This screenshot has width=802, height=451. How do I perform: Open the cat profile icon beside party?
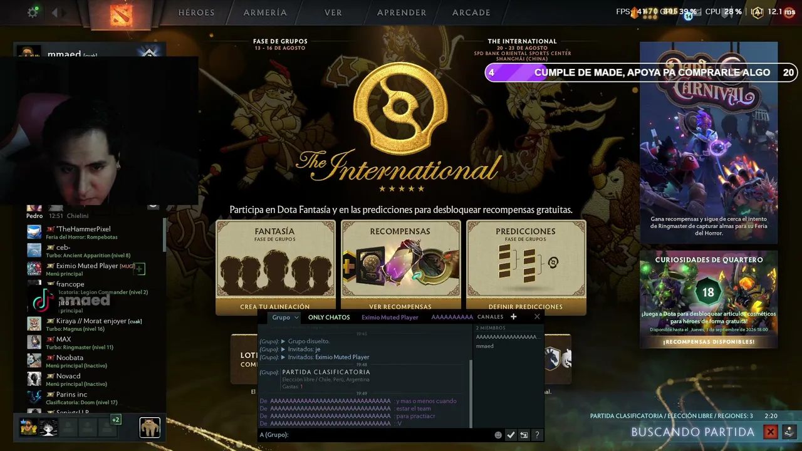point(150,427)
